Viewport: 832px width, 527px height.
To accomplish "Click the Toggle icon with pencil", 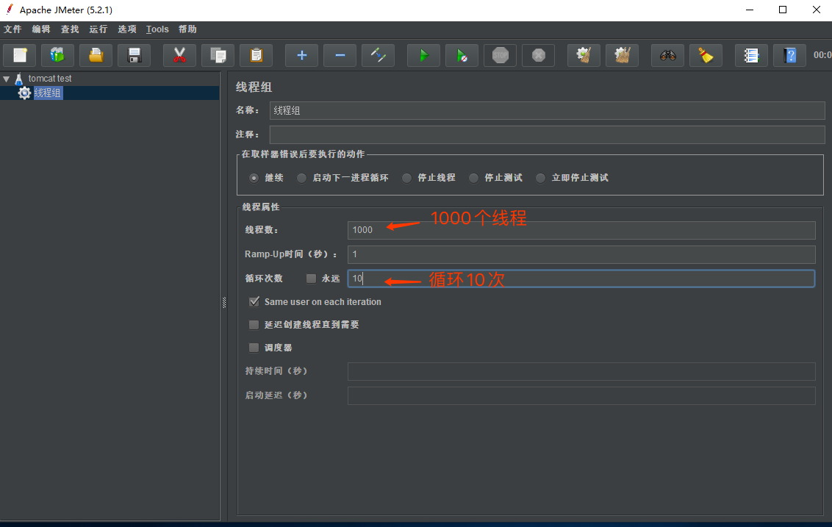I will 378,55.
